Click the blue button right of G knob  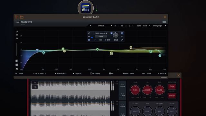[x=122, y=33]
